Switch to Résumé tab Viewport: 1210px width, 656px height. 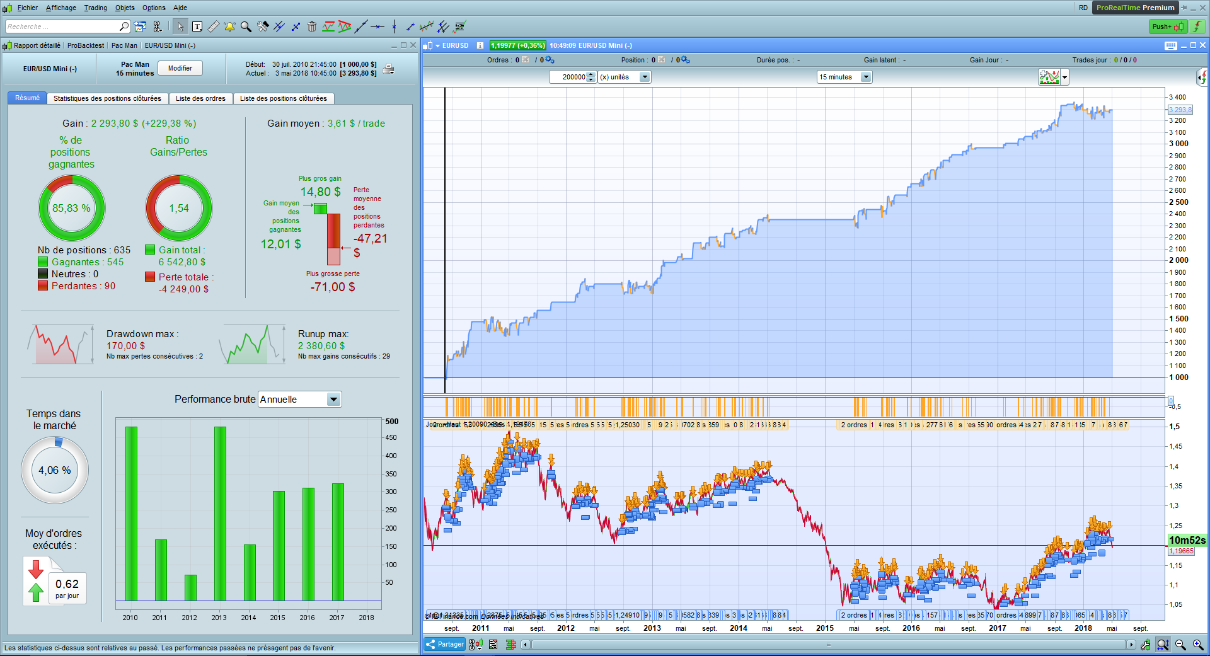tap(27, 98)
